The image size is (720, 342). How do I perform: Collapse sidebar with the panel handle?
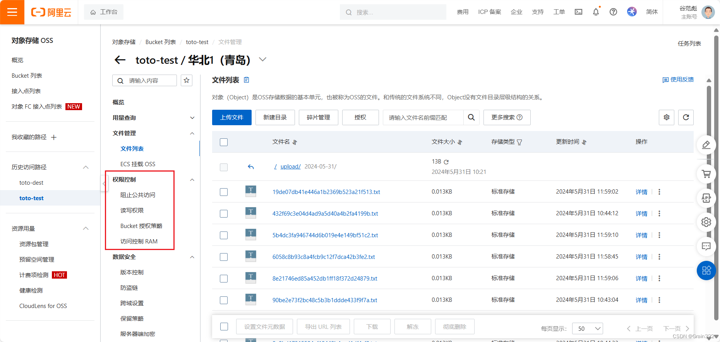click(x=104, y=184)
